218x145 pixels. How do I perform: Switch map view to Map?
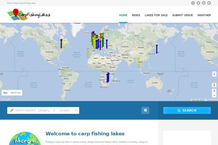click(x=5, y=93)
